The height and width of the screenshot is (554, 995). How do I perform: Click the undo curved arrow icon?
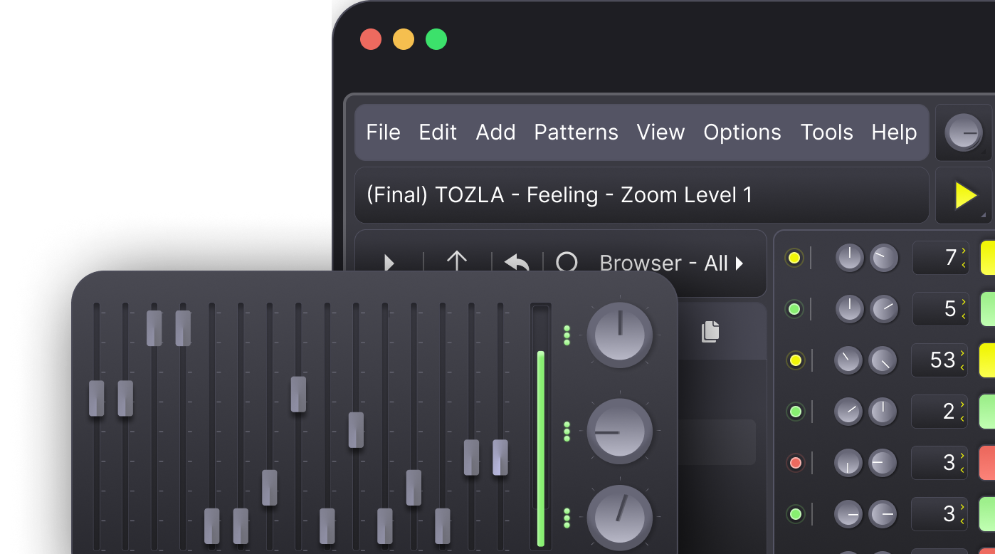tap(517, 263)
